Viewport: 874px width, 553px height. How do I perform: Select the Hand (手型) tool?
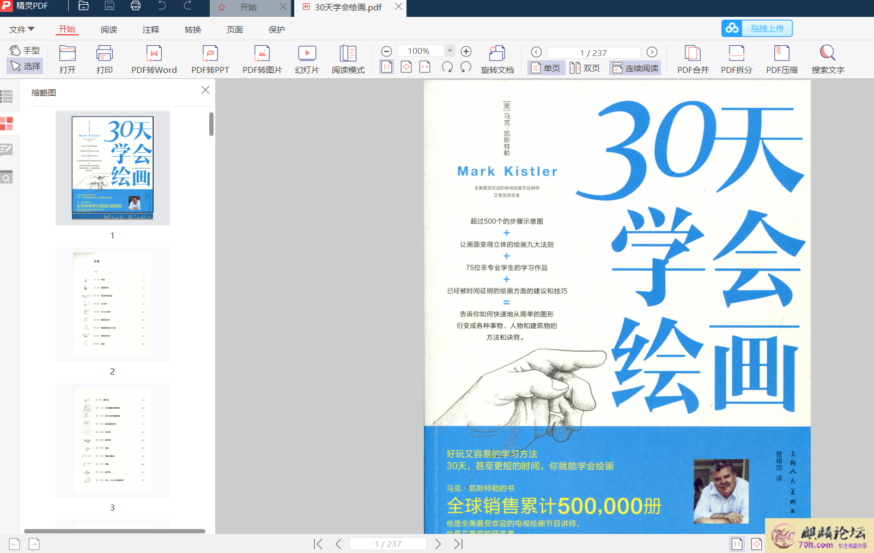pos(25,50)
